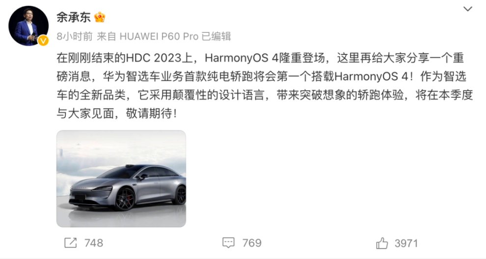Open the silver electric car image

click(121, 179)
